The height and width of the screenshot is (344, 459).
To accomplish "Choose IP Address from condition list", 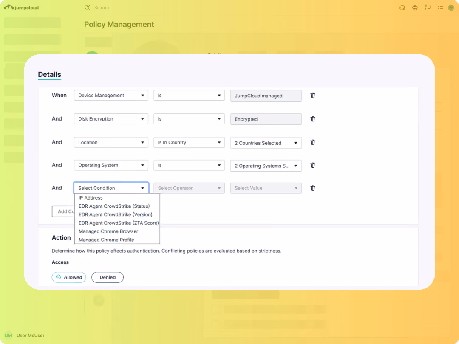I will tap(117, 198).
